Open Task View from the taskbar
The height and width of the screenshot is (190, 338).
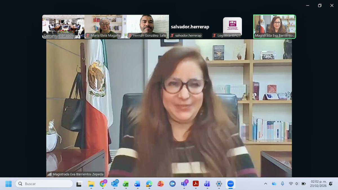click(79, 184)
